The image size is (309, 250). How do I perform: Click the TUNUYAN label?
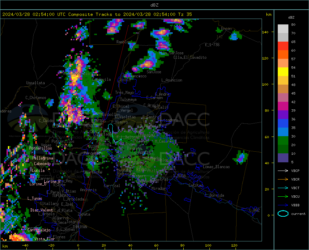click(x=80, y=227)
